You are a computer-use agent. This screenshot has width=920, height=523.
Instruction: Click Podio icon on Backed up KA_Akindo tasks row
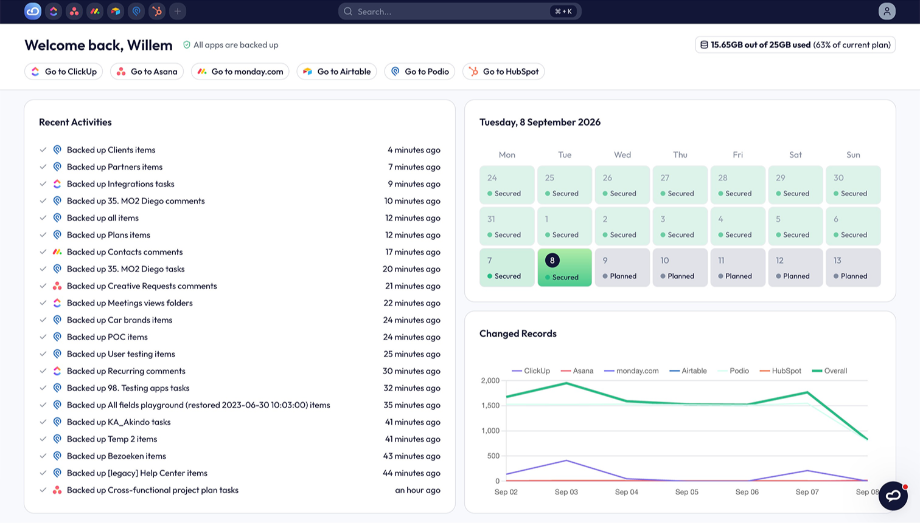tap(57, 422)
